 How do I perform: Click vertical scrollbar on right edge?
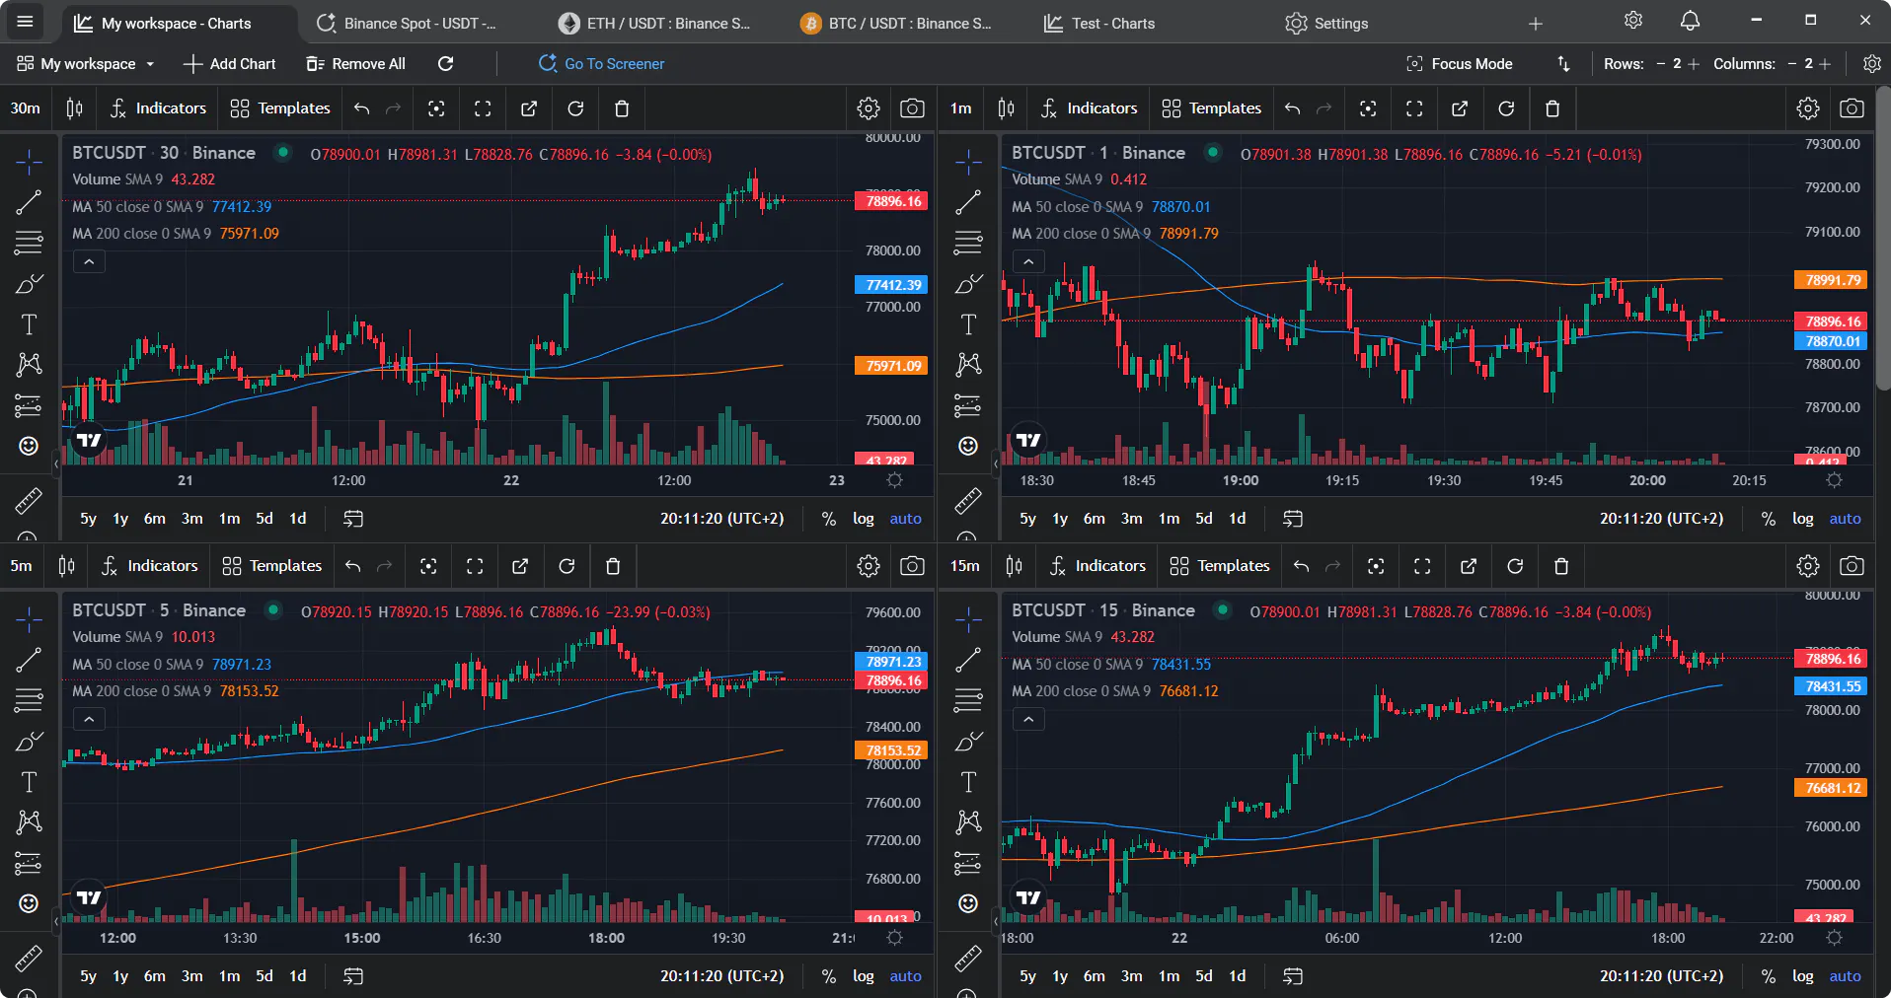pos(1883,237)
